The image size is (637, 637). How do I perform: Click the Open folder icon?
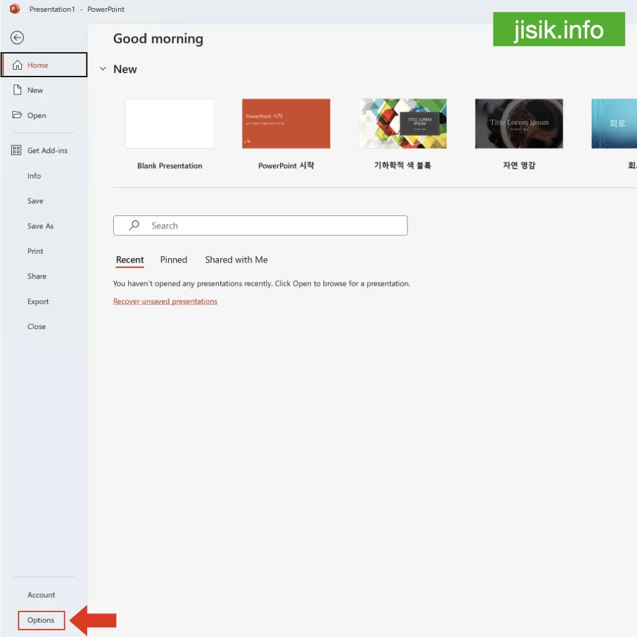coord(17,115)
